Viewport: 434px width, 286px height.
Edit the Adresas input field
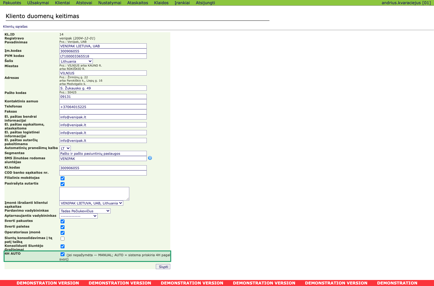coord(103,88)
